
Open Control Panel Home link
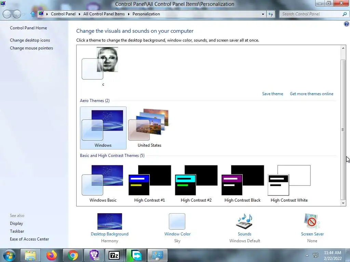(28, 28)
